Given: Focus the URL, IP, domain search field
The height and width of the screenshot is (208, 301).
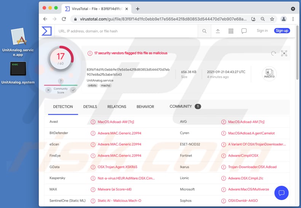Looking at the screenshot, I should 127,31.
